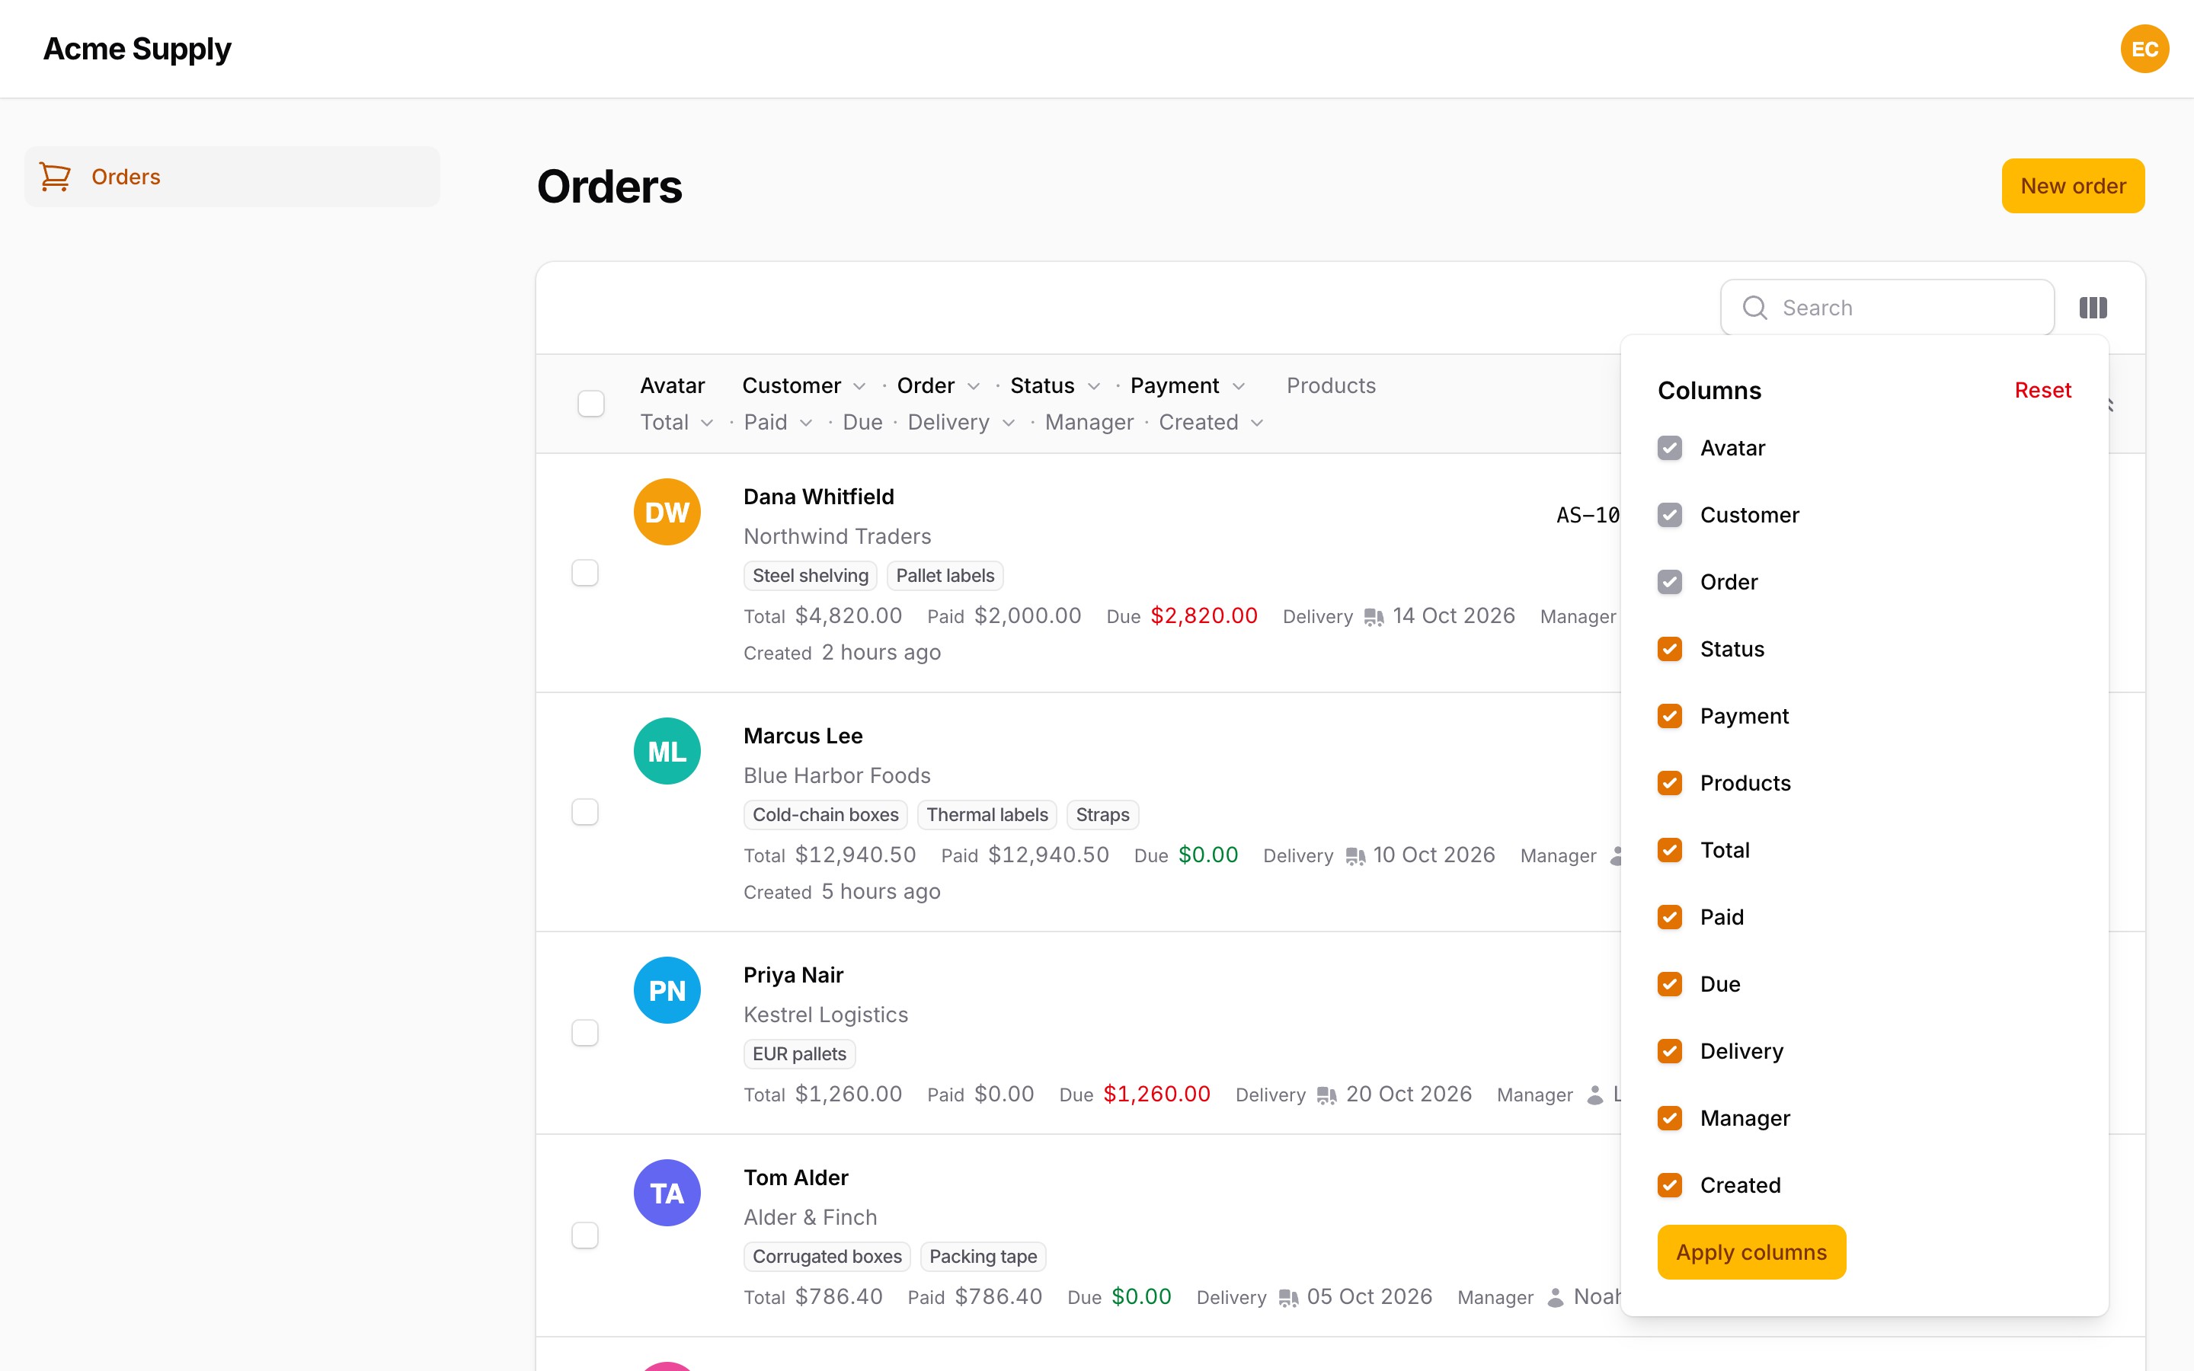Image resolution: width=2194 pixels, height=1371 pixels.
Task: Sort by the Paid column header
Action: 778,423
